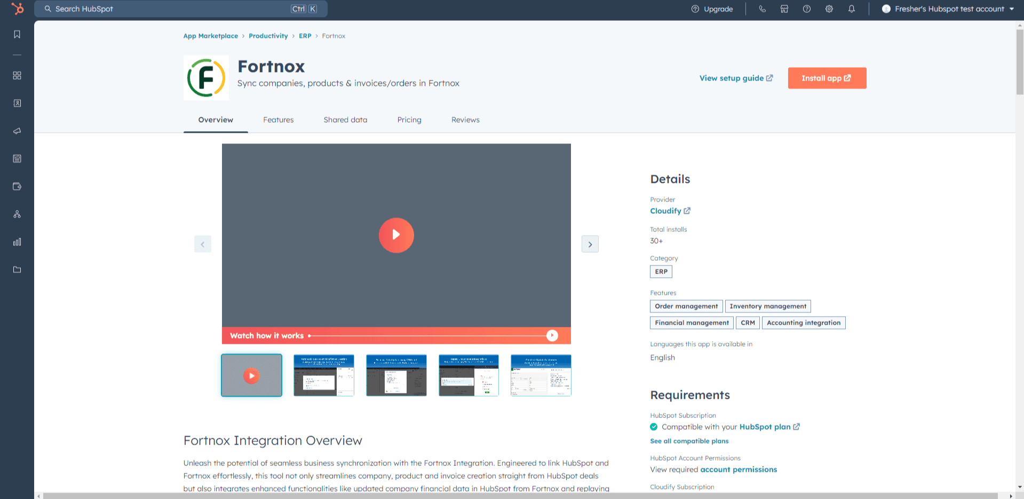Switch to the Pricing tab
Viewport: 1024px width, 499px height.
point(409,120)
